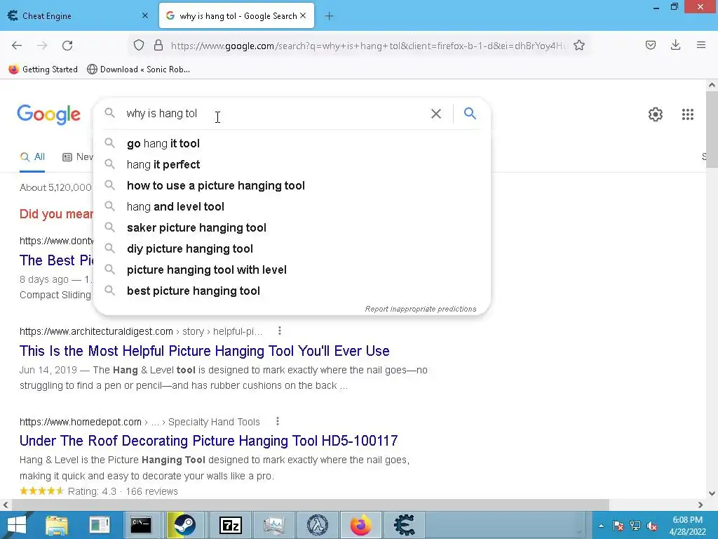Image resolution: width=718 pixels, height=539 pixels.
Task: Open Cheat Engine from the taskbar
Action: [x=404, y=525]
